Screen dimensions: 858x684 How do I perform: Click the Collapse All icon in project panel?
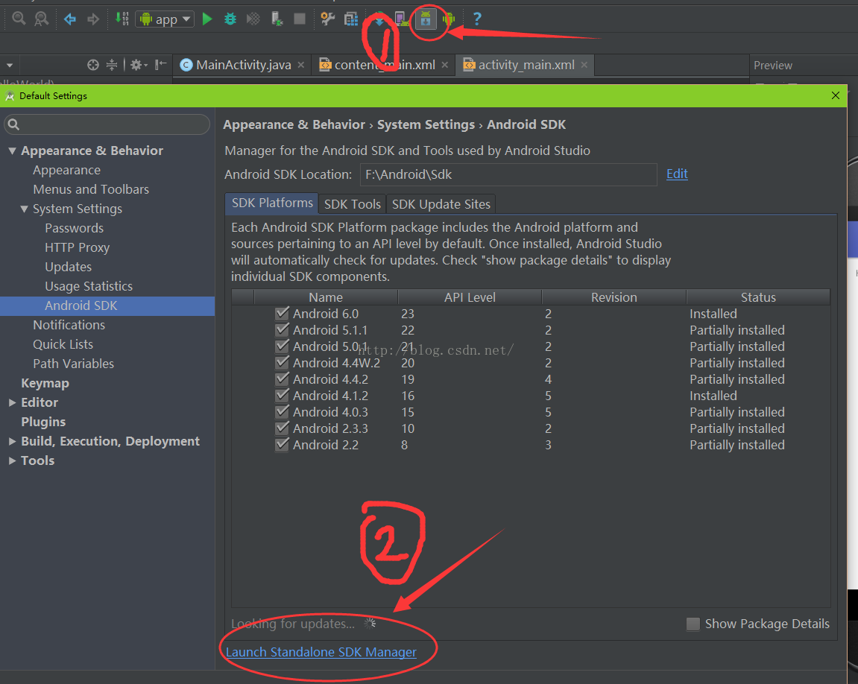[x=112, y=65]
